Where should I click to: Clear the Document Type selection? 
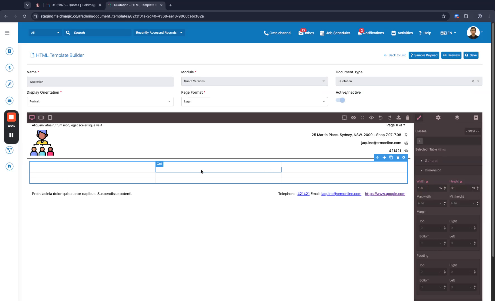pyautogui.click(x=473, y=81)
